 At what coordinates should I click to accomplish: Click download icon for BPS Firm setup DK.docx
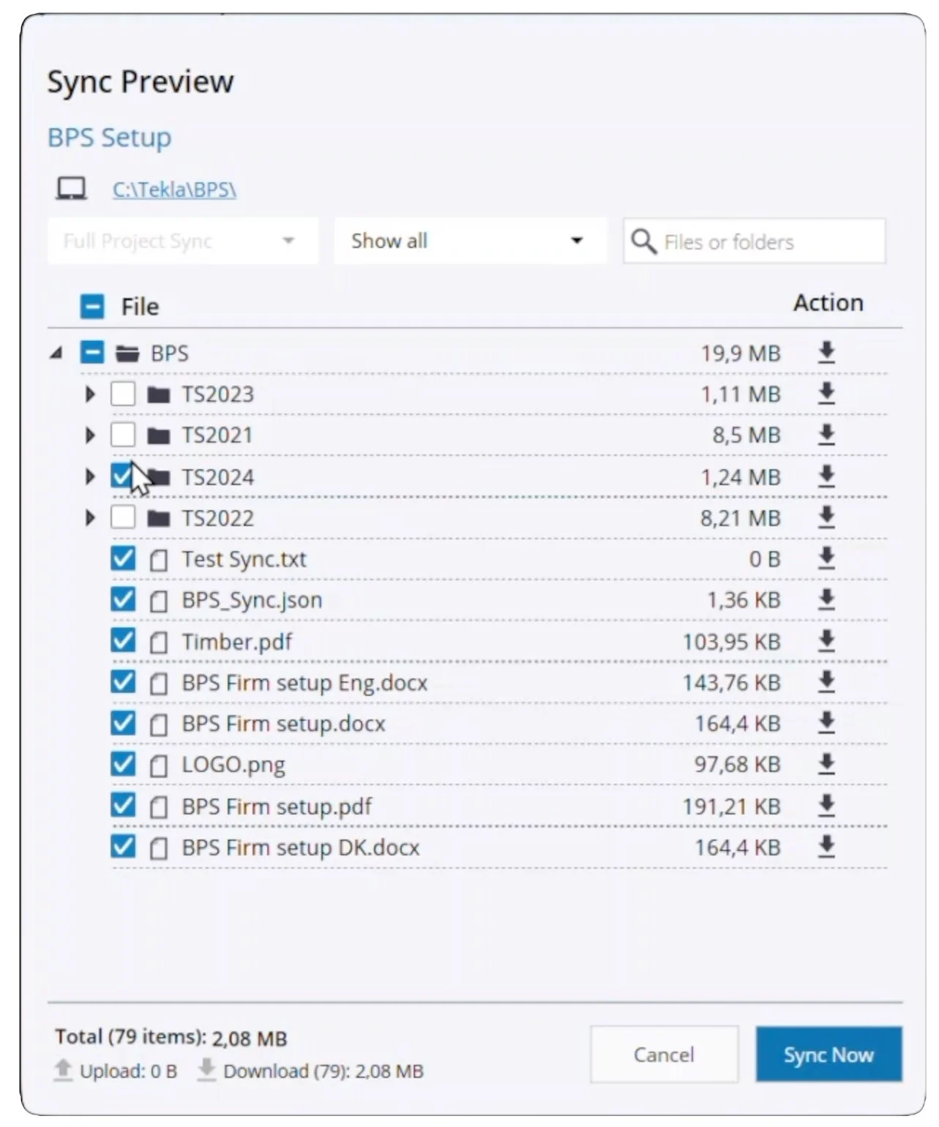click(826, 846)
